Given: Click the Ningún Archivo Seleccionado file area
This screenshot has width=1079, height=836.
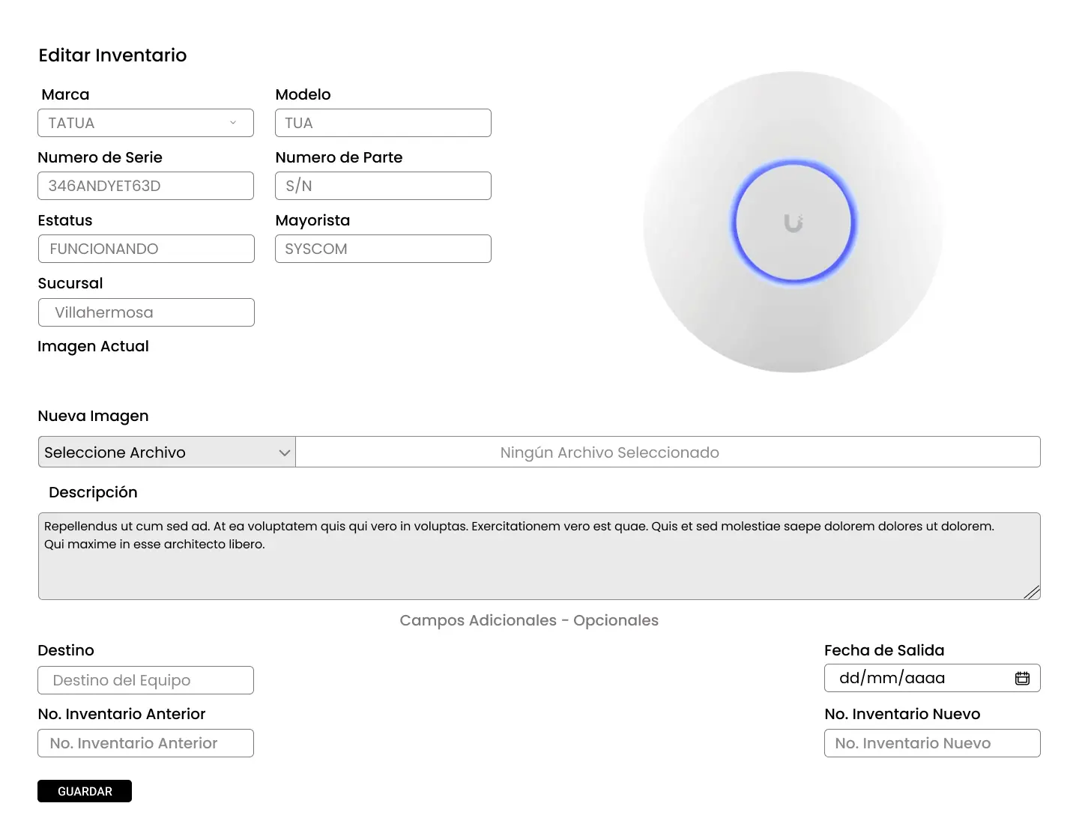Looking at the screenshot, I should tap(667, 452).
